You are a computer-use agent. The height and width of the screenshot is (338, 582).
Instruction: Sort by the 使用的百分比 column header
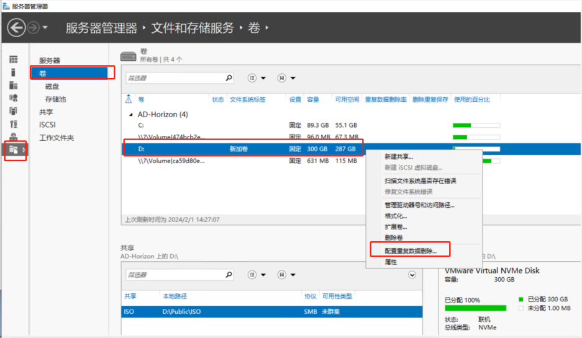click(472, 99)
